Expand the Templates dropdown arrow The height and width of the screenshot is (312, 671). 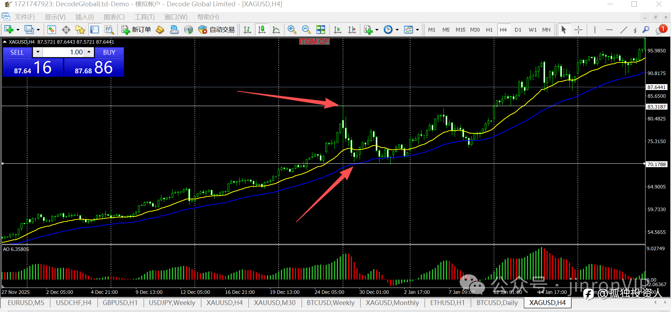point(417,30)
